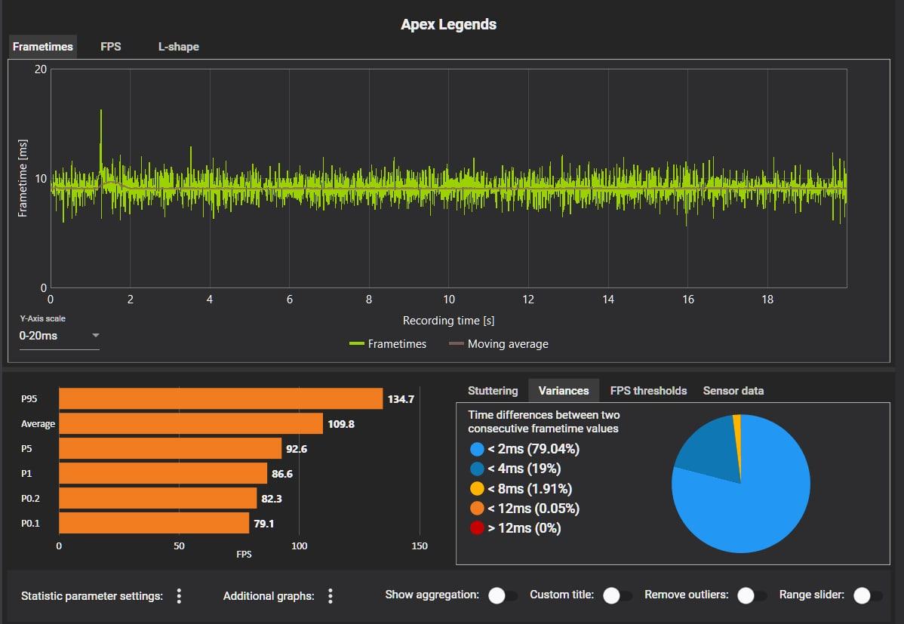Open the FPS thresholds tab
Viewport: 904px width, 624px height.
pyautogui.click(x=649, y=391)
